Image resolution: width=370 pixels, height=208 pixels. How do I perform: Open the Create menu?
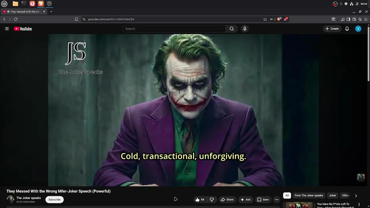pos(332,29)
